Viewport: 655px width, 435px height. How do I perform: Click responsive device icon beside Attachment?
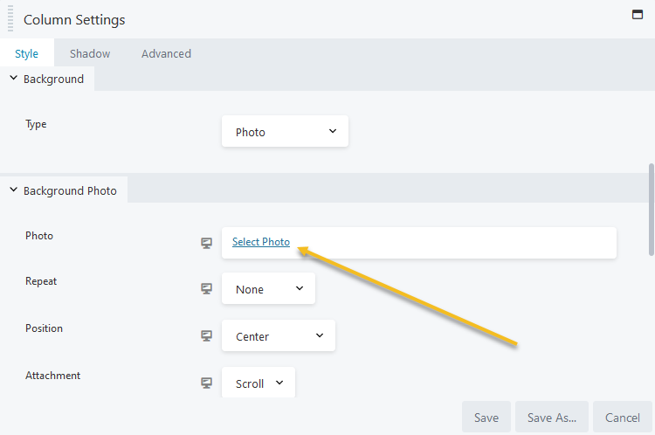point(206,383)
